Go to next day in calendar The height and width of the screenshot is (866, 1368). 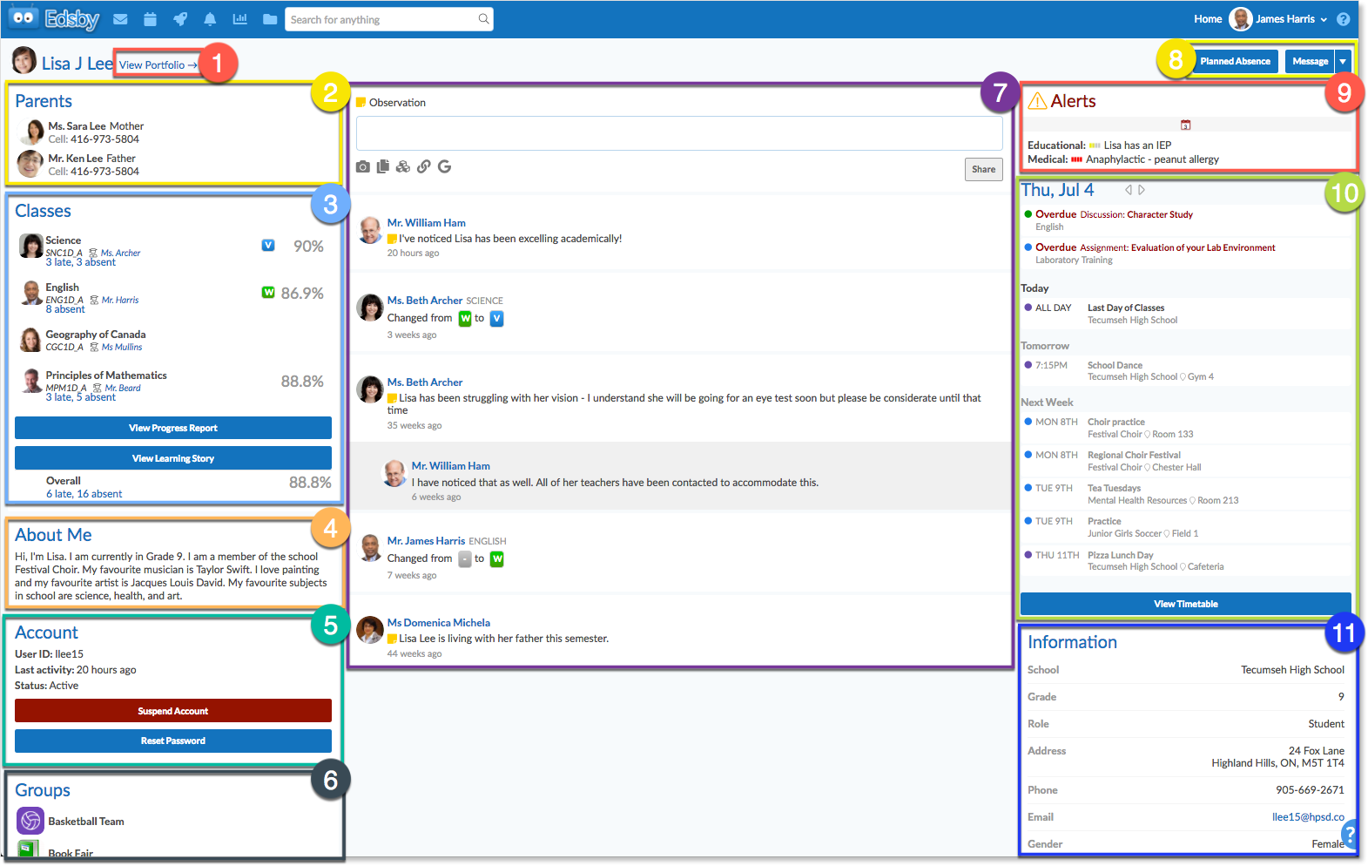(x=1142, y=190)
